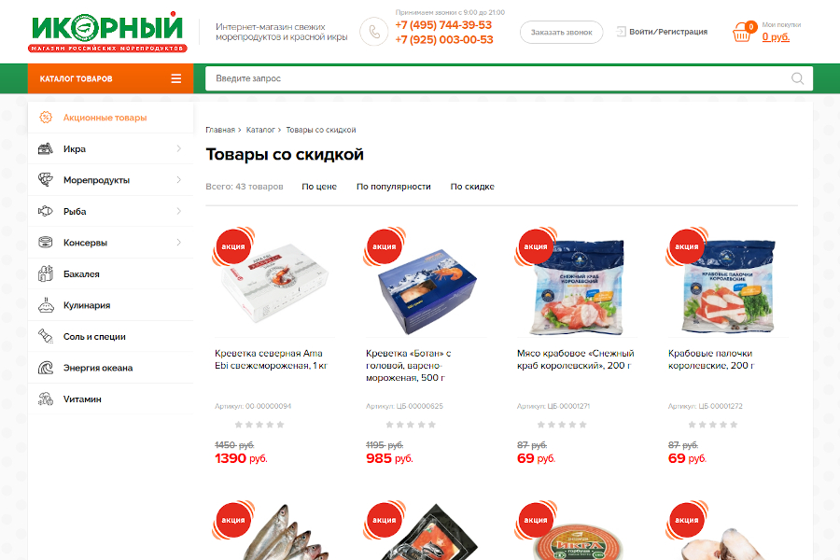Expand the Морепродукты category chevron
Viewport: 840px width, 560px height.
[x=179, y=179]
